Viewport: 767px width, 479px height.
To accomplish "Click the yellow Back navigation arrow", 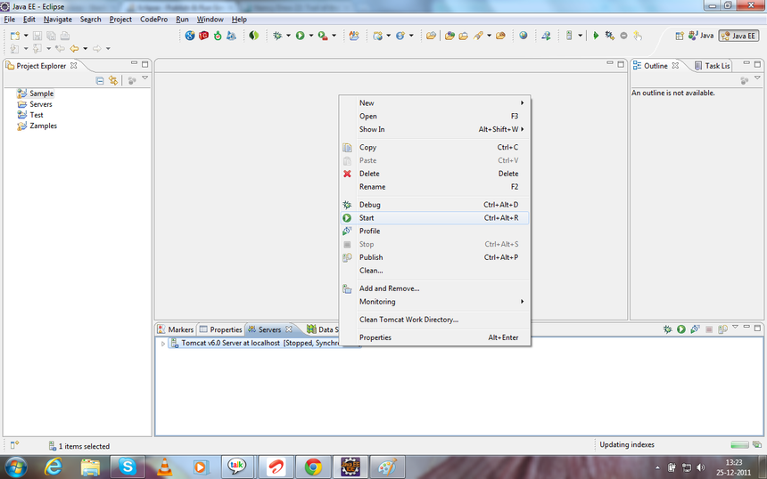I will (x=74, y=49).
